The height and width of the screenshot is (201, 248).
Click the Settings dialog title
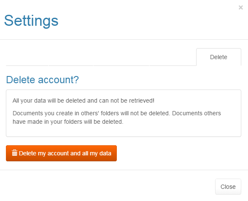(31, 21)
